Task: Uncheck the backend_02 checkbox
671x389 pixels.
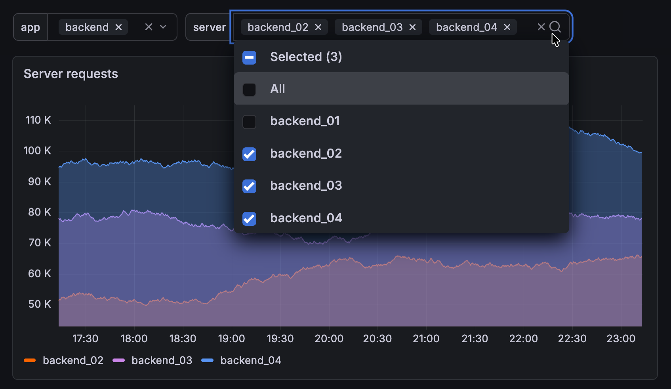Action: click(x=249, y=154)
